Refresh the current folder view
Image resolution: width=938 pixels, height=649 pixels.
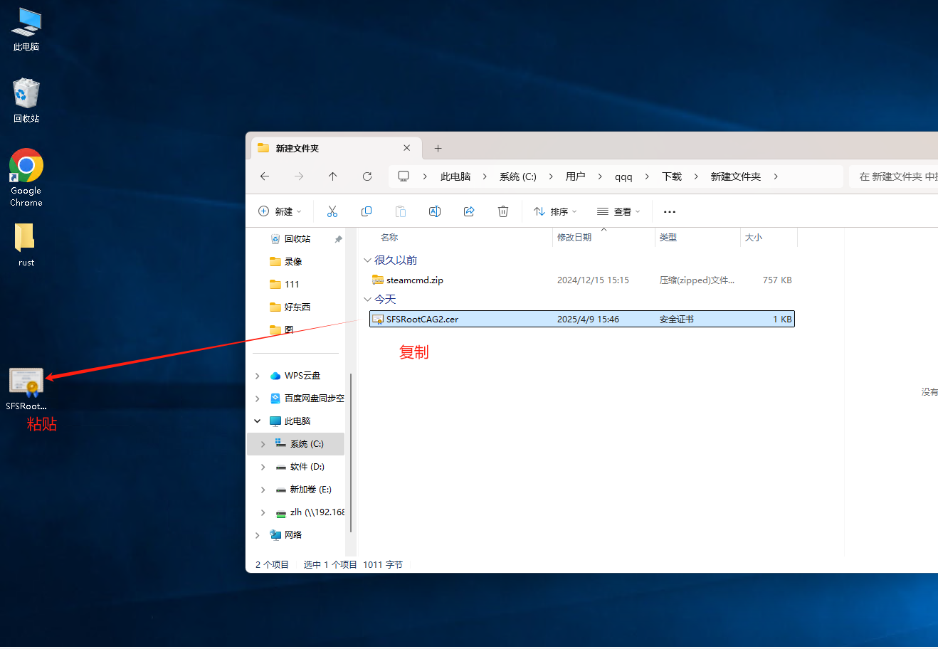367,176
